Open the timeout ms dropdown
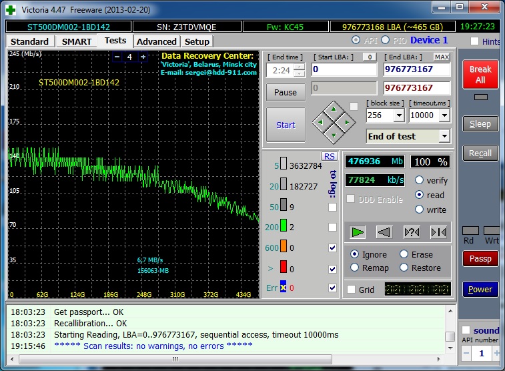Screen dimensions: 505x371 pyautogui.click(x=444, y=115)
